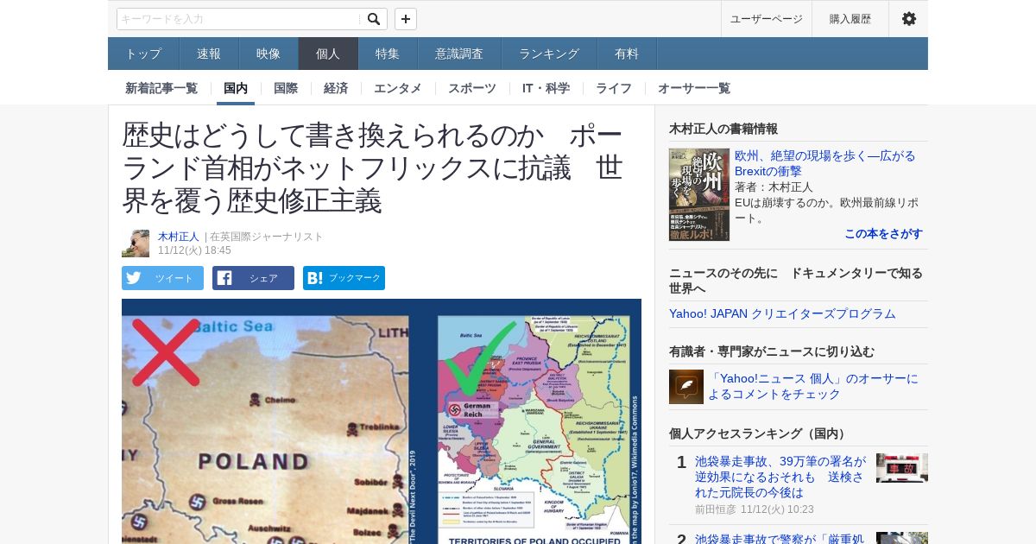Select the 国内 subcategory

click(x=236, y=88)
